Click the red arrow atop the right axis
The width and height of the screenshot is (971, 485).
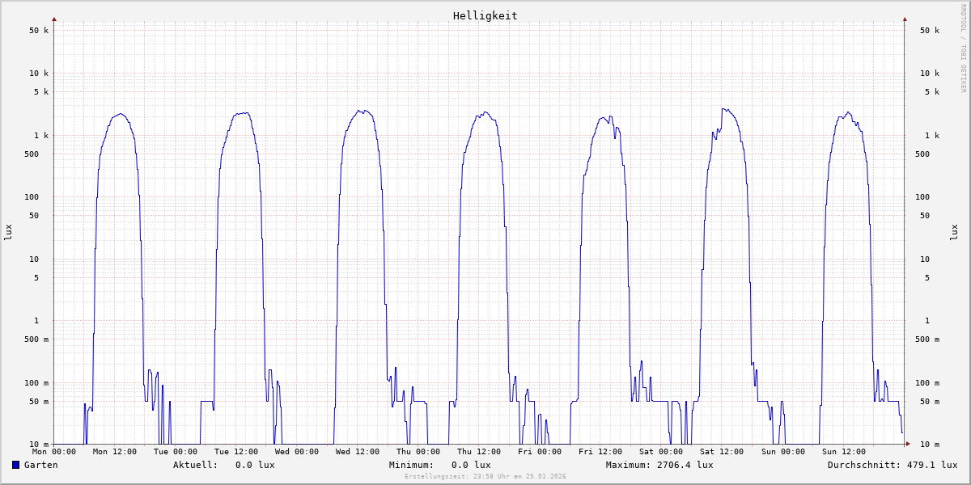coord(905,19)
